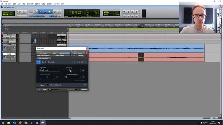
Task: Click the iZotope learn icon bottom-right of De-click
Action: [85, 85]
